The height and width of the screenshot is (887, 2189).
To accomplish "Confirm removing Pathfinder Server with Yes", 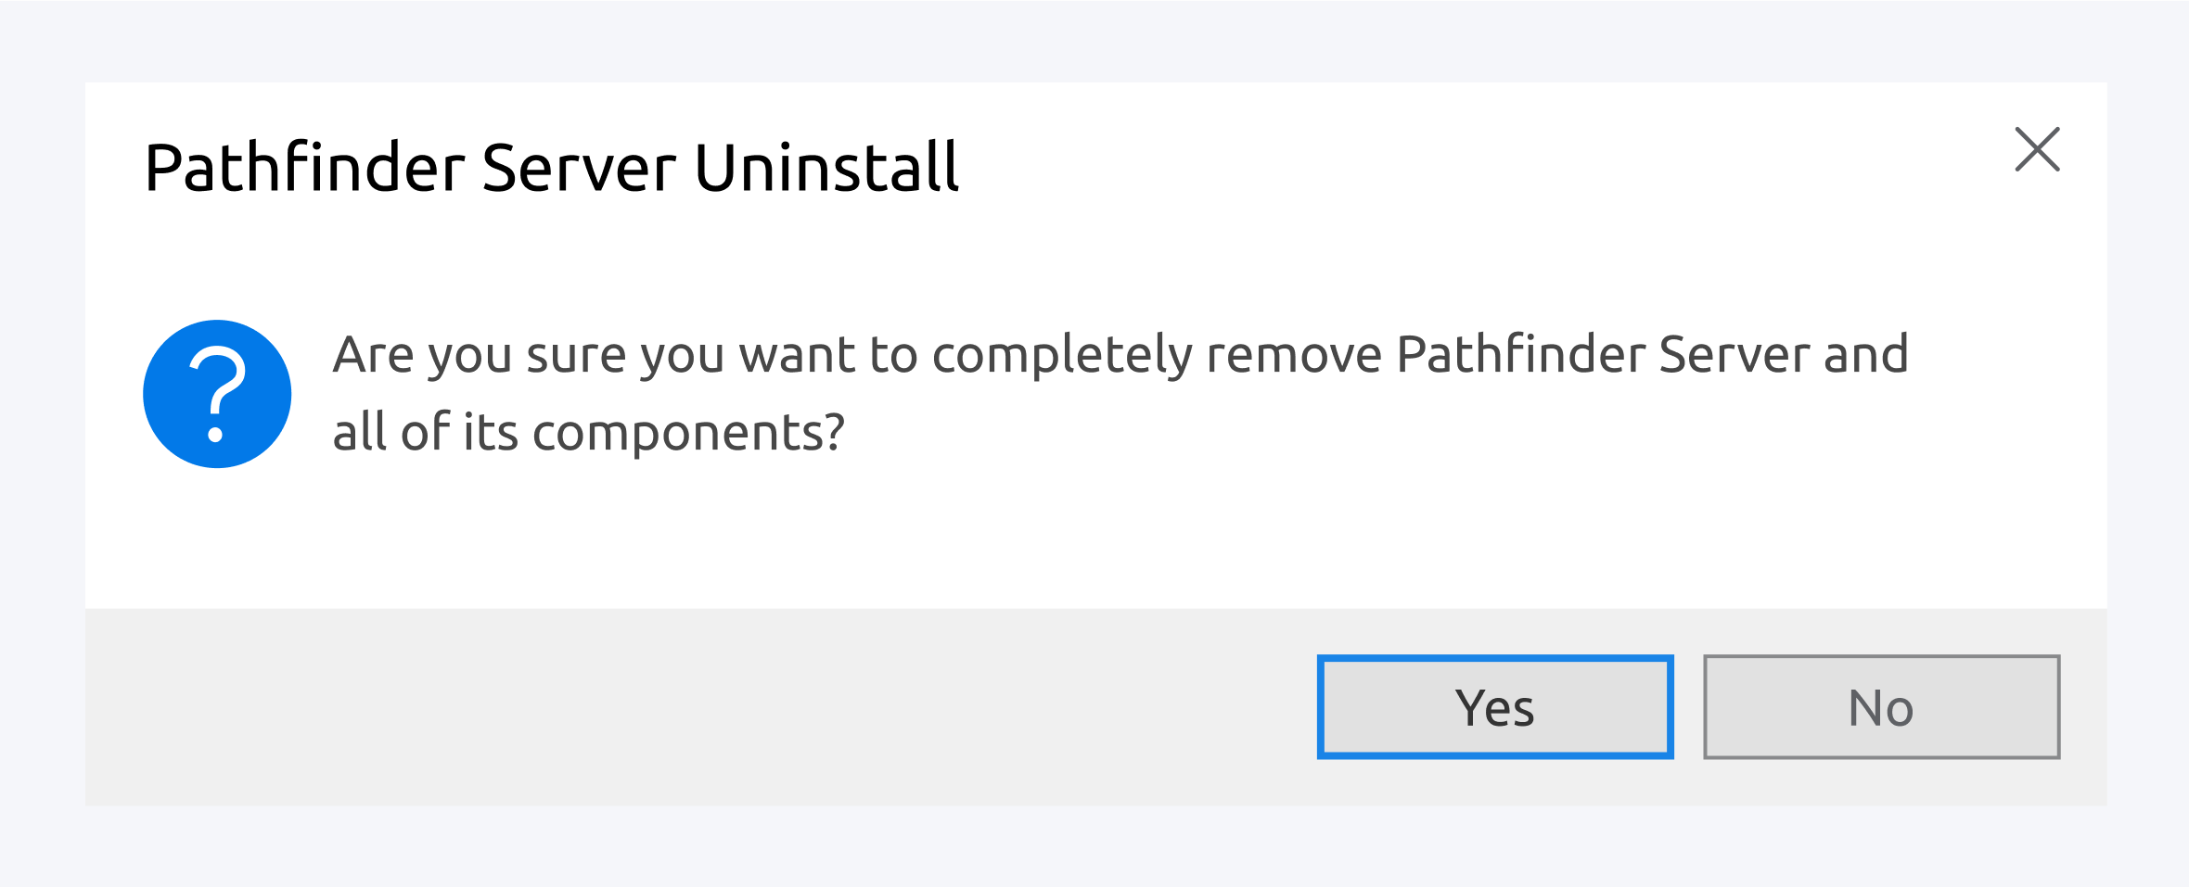I will coord(1494,707).
